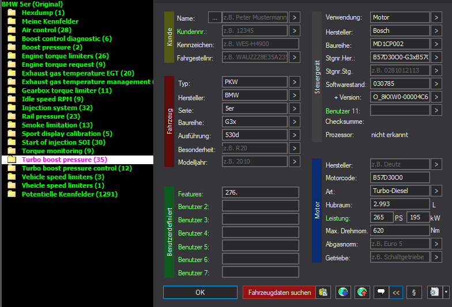The width and height of the screenshot is (452, 307).
Task: Click folder icon of Smoke limitation
Action: [12, 125]
